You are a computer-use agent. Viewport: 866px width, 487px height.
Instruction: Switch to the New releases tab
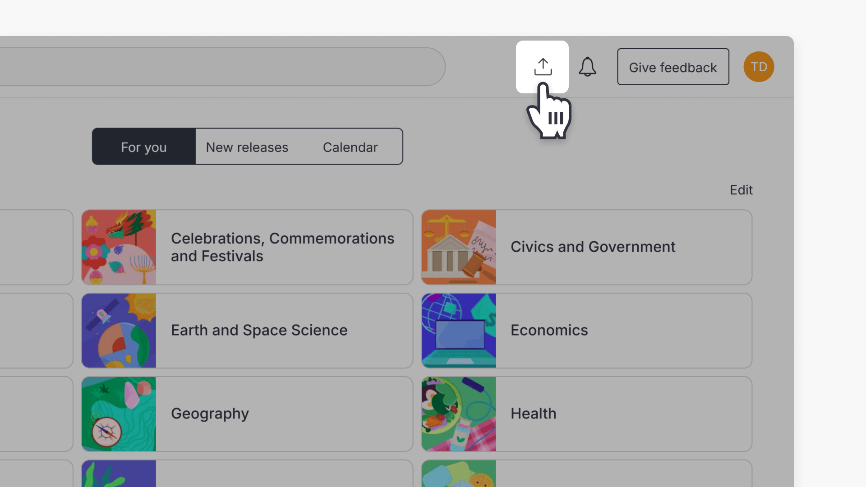[x=247, y=147]
